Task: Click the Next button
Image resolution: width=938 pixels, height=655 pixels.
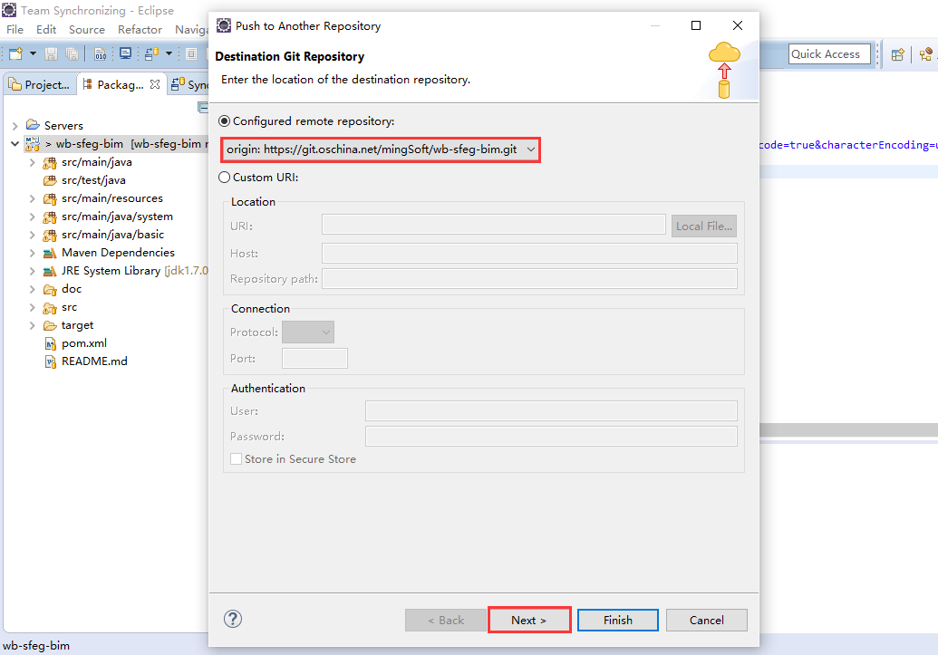Action: (529, 621)
